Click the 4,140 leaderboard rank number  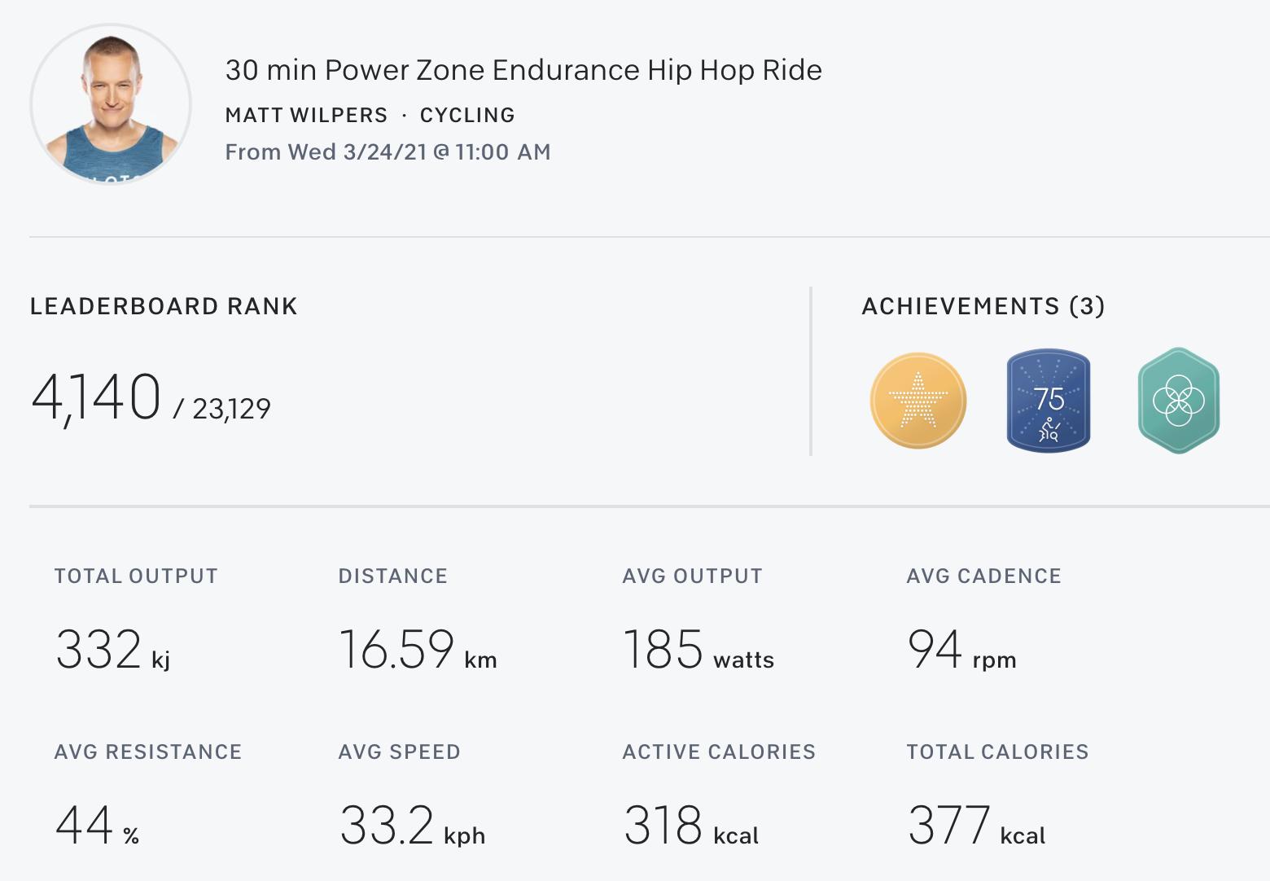tap(96, 398)
